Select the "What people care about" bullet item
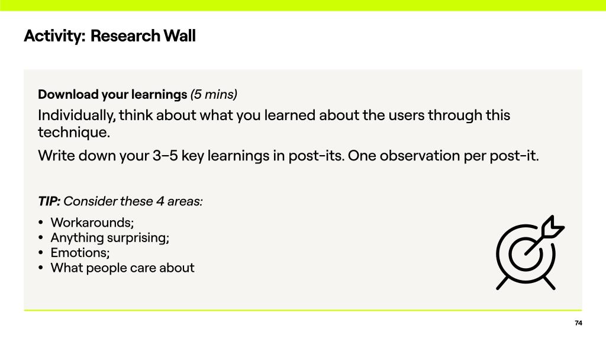 [x=123, y=268]
